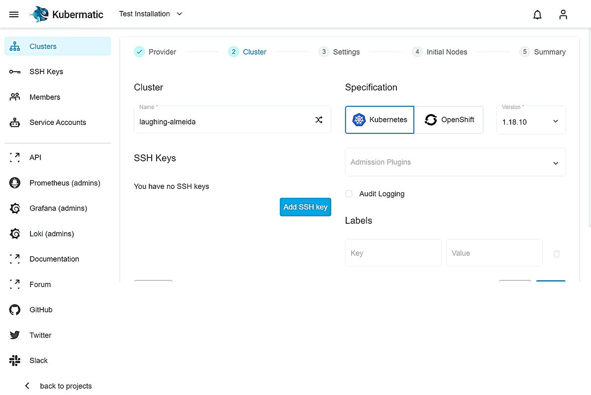The width and height of the screenshot is (591, 395).
Task: Delete the label row with the trash icon
Action: pos(557,253)
